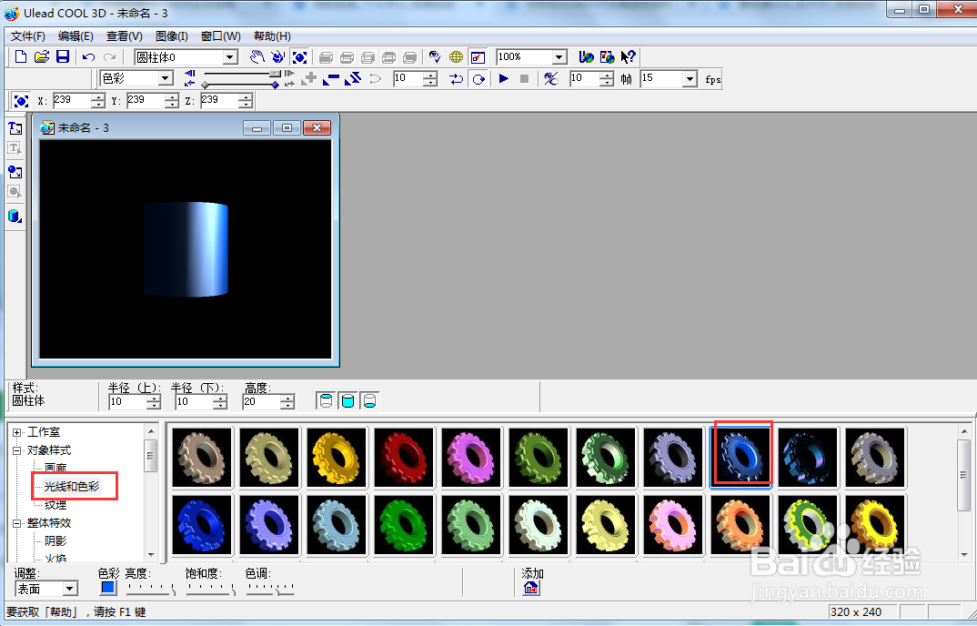Viewport: 977px width, 626px height.
Task: Collapse the 对象样式 tree node
Action: coord(16,450)
